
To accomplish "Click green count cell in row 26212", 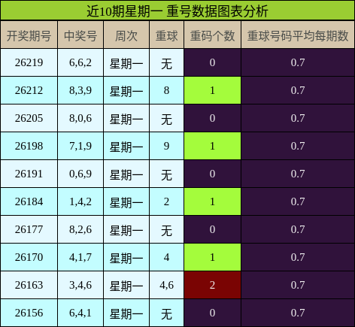I will tap(213, 90).
